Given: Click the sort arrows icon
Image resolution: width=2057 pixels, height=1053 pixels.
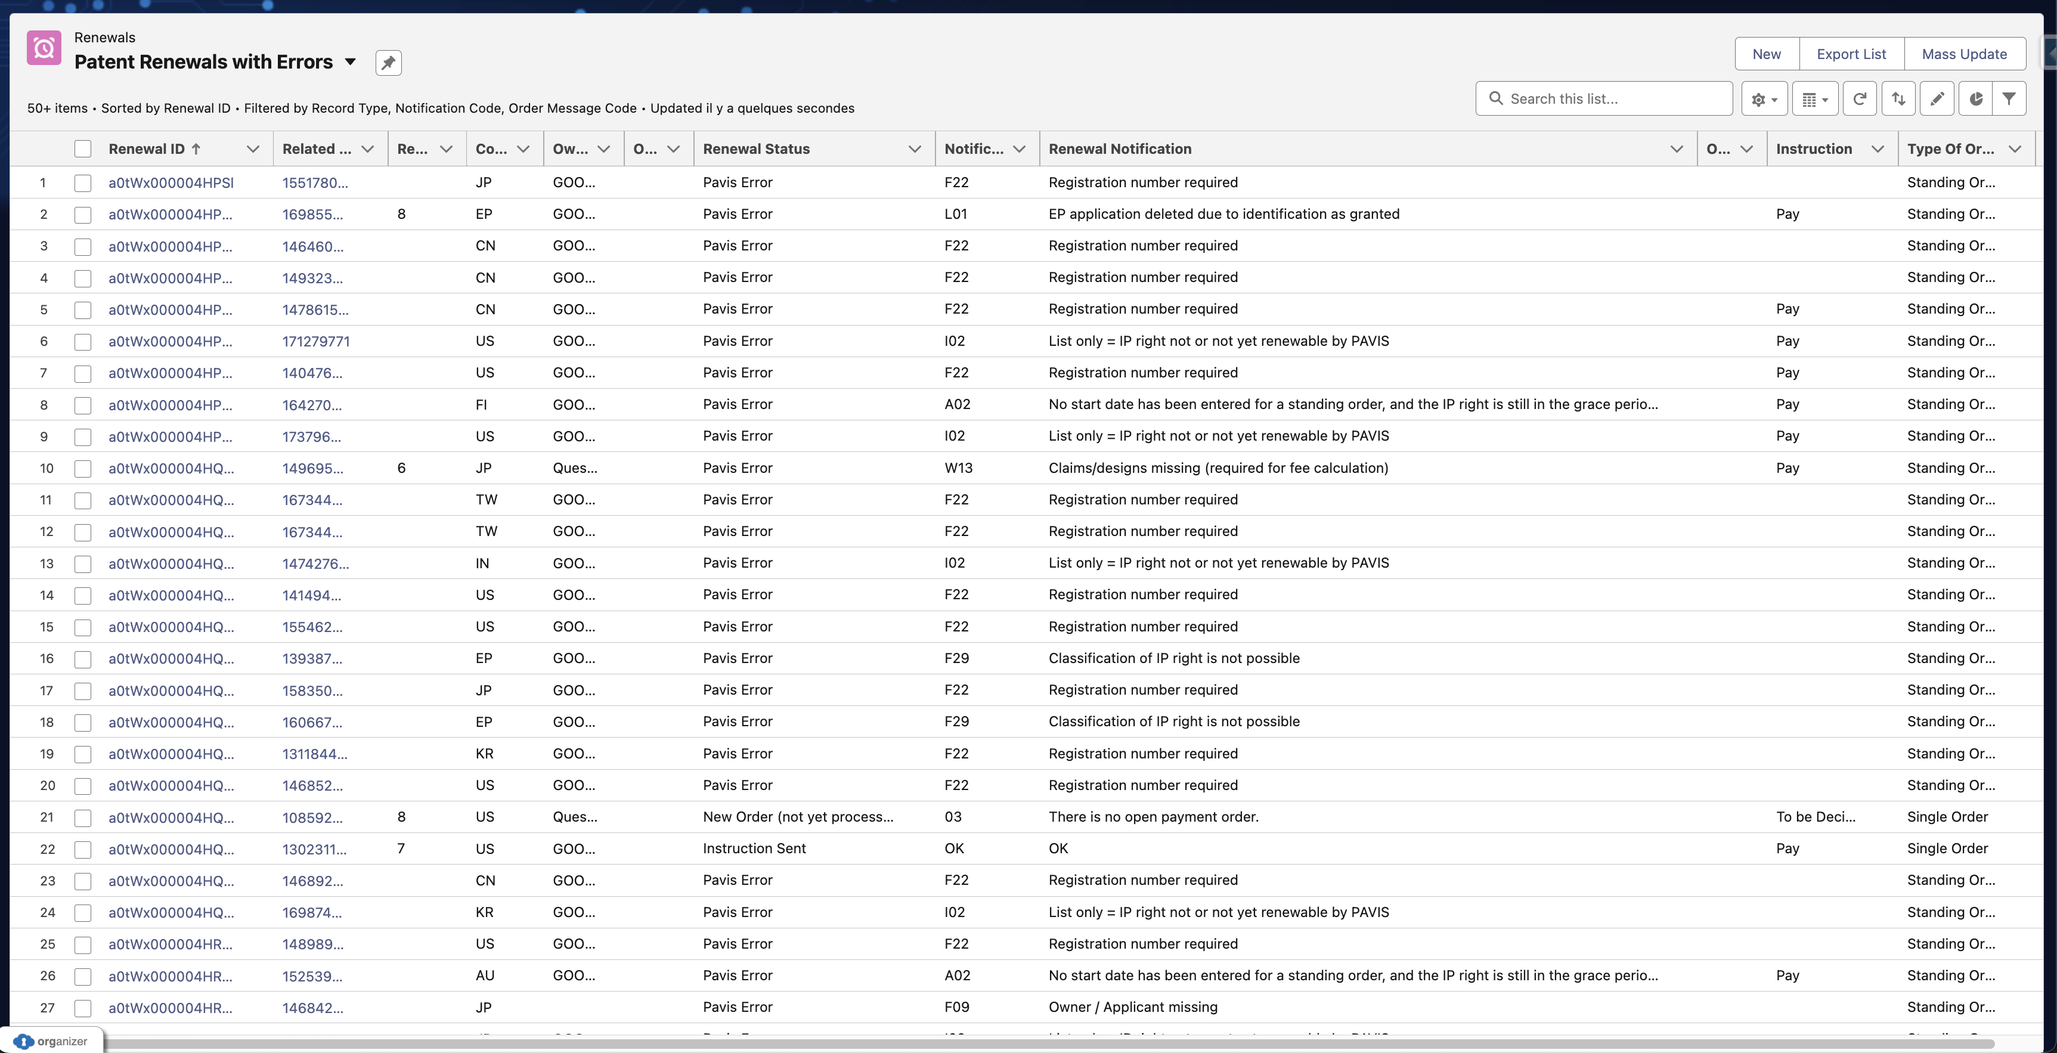Looking at the screenshot, I should tap(1898, 99).
